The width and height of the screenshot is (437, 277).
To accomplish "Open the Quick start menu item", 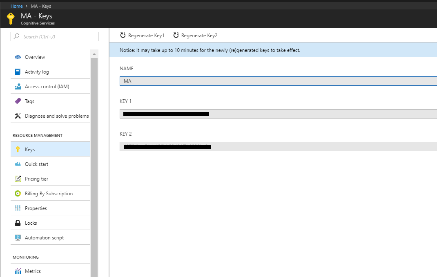I will point(50,164).
